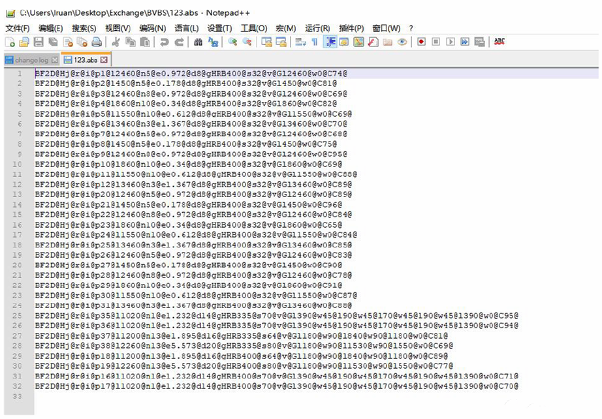Save current recorded macro
The image size is (602, 419).
point(479,41)
